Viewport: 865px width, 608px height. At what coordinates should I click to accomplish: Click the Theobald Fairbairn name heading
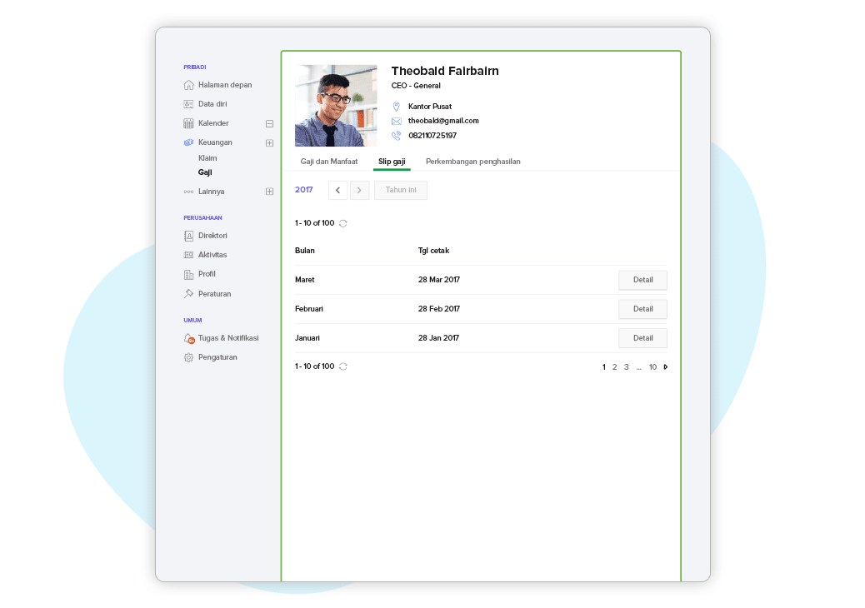point(445,71)
